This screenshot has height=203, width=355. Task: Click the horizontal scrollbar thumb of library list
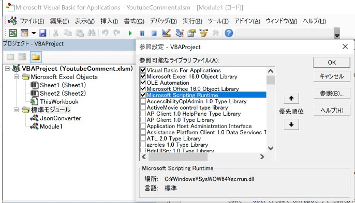click(x=178, y=157)
